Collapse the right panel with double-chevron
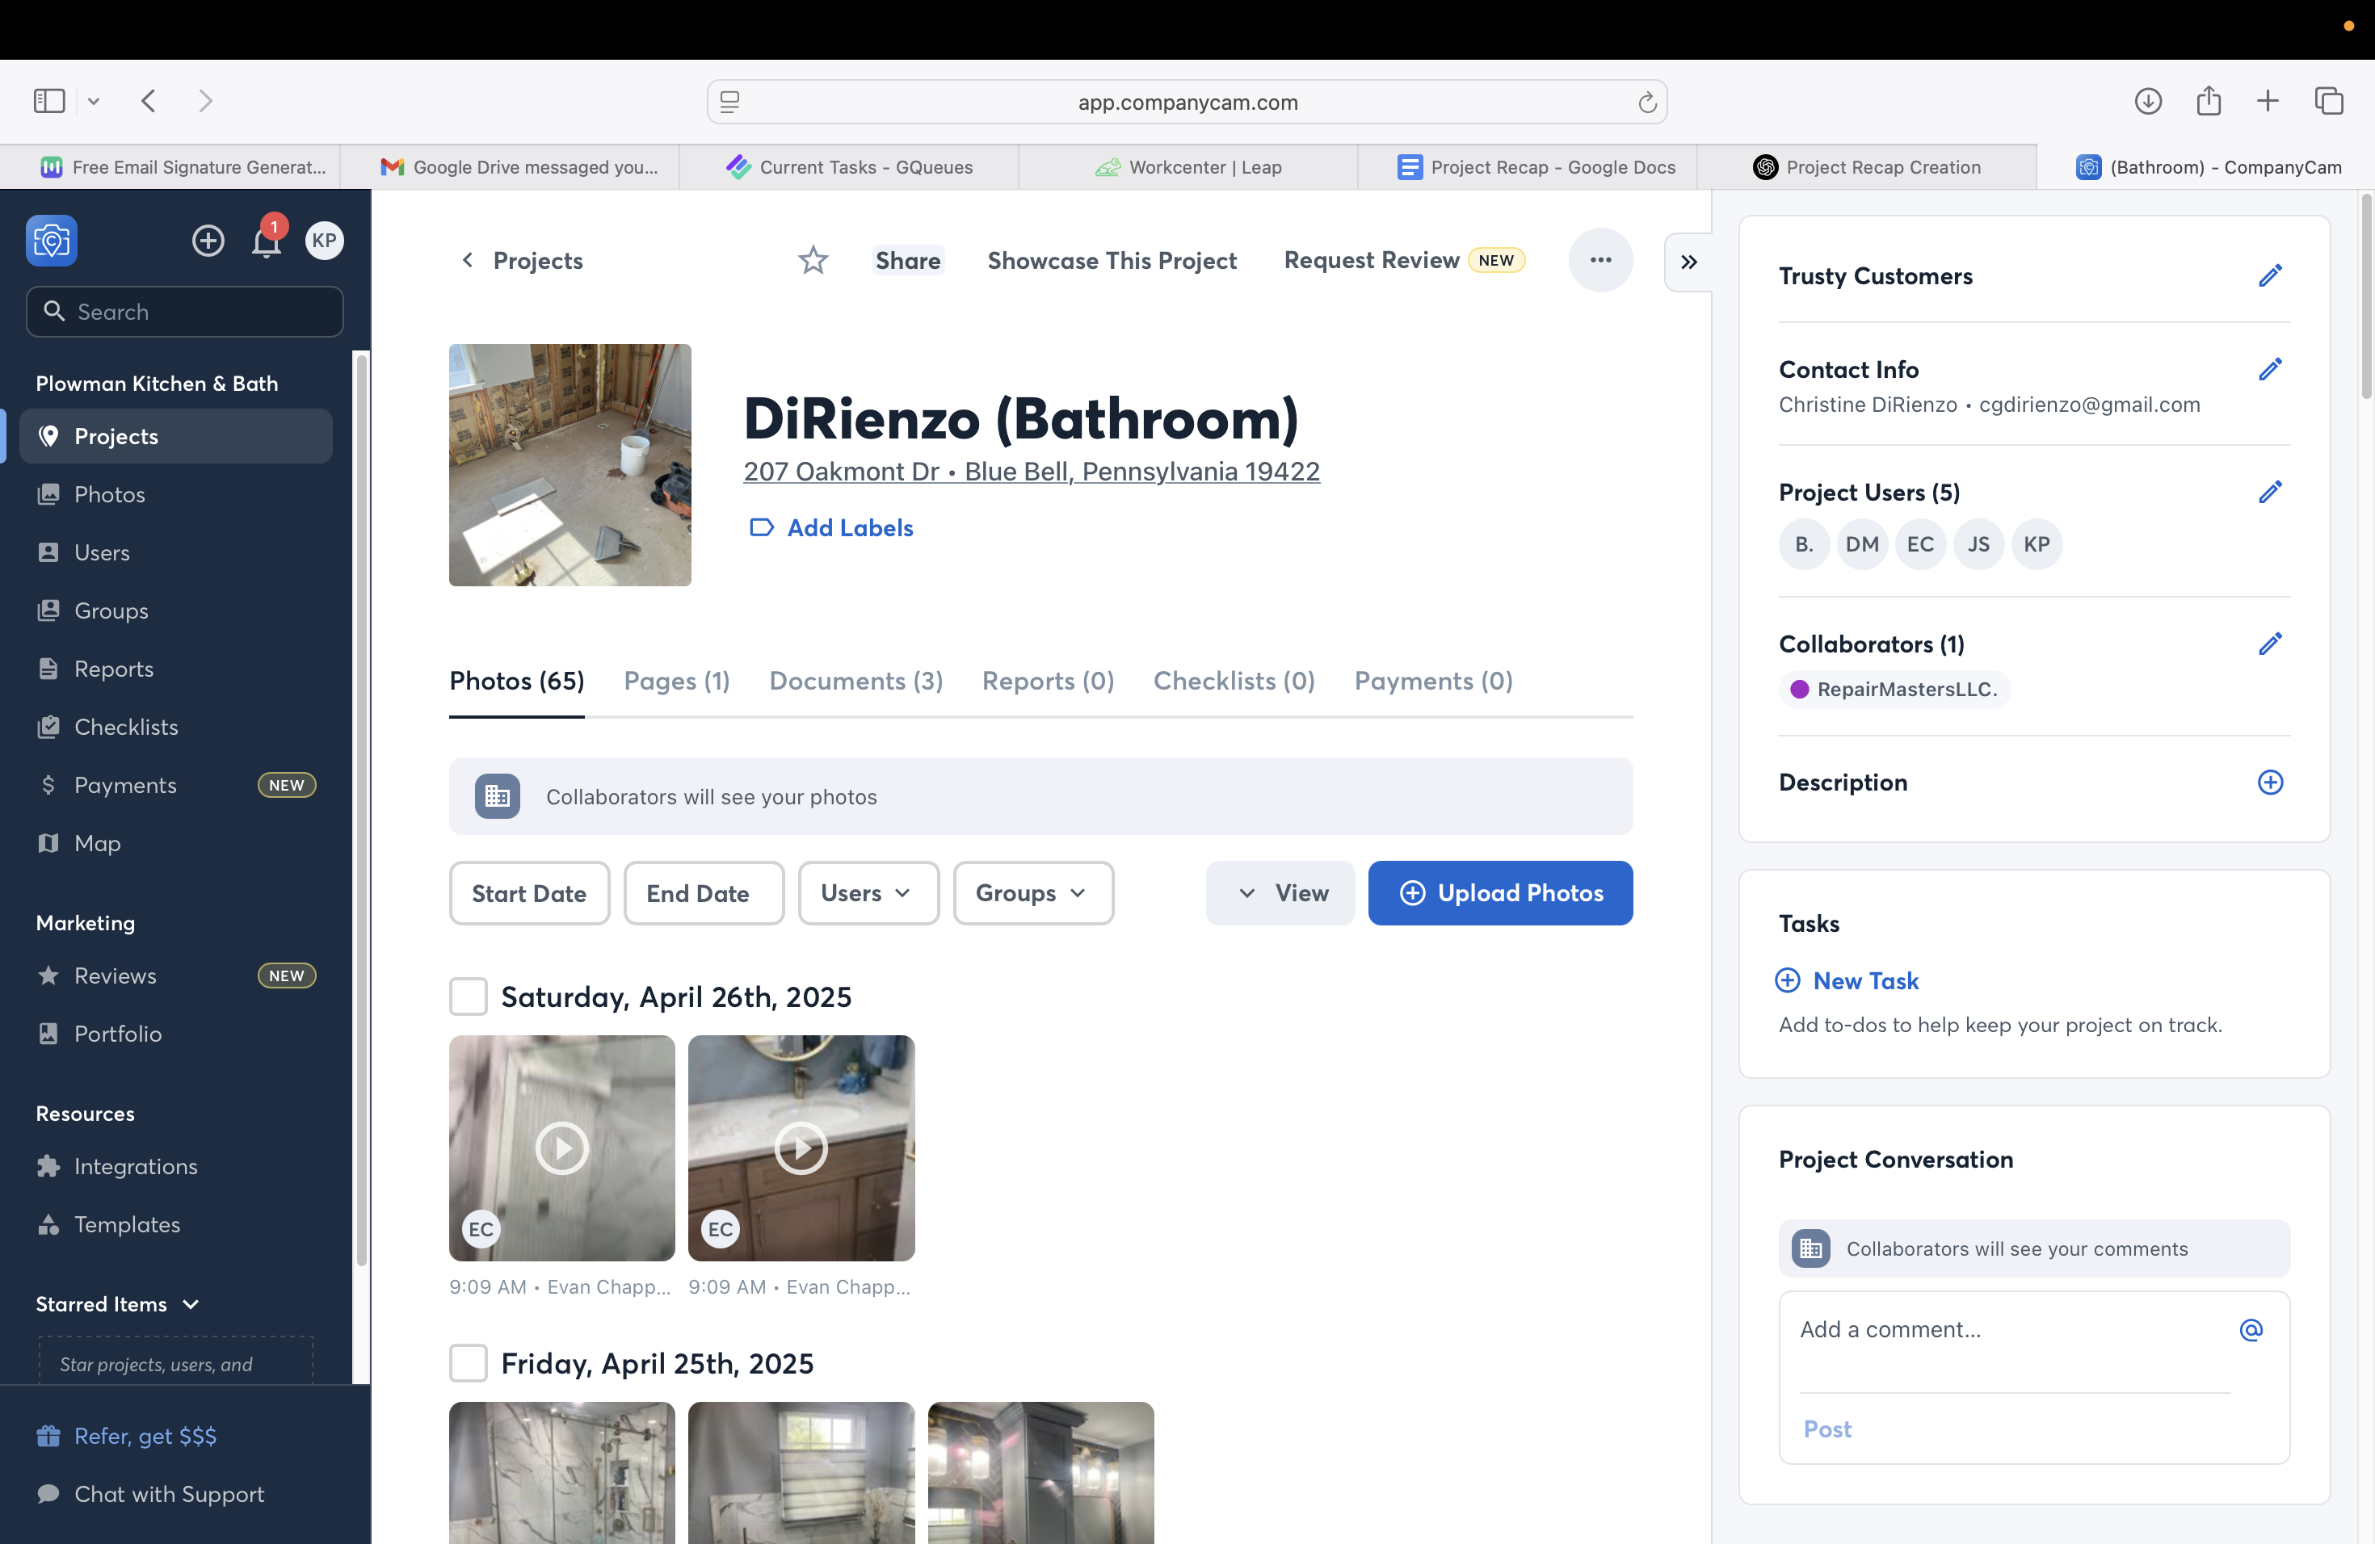2375x1544 pixels. point(1688,262)
